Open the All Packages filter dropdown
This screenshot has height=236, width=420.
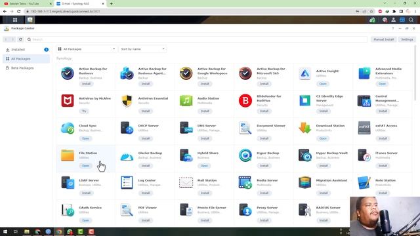point(87,49)
